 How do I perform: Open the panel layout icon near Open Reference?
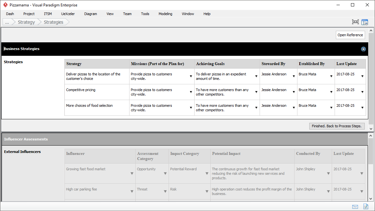[x=365, y=22]
